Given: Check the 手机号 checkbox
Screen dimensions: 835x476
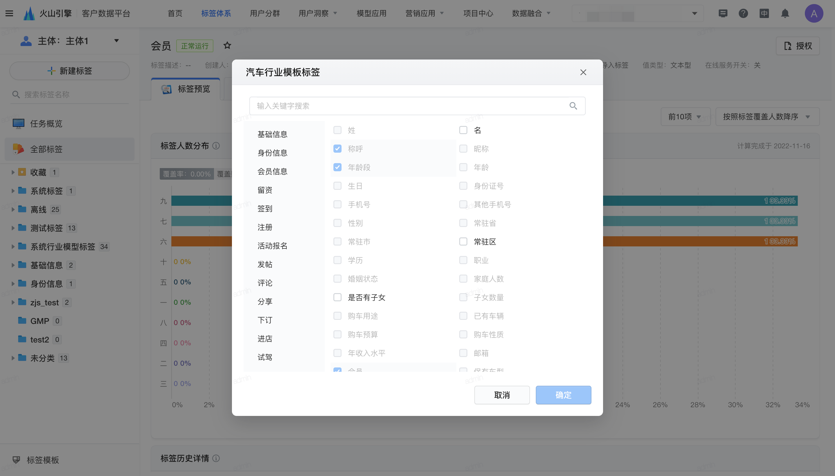Looking at the screenshot, I should coord(337,204).
